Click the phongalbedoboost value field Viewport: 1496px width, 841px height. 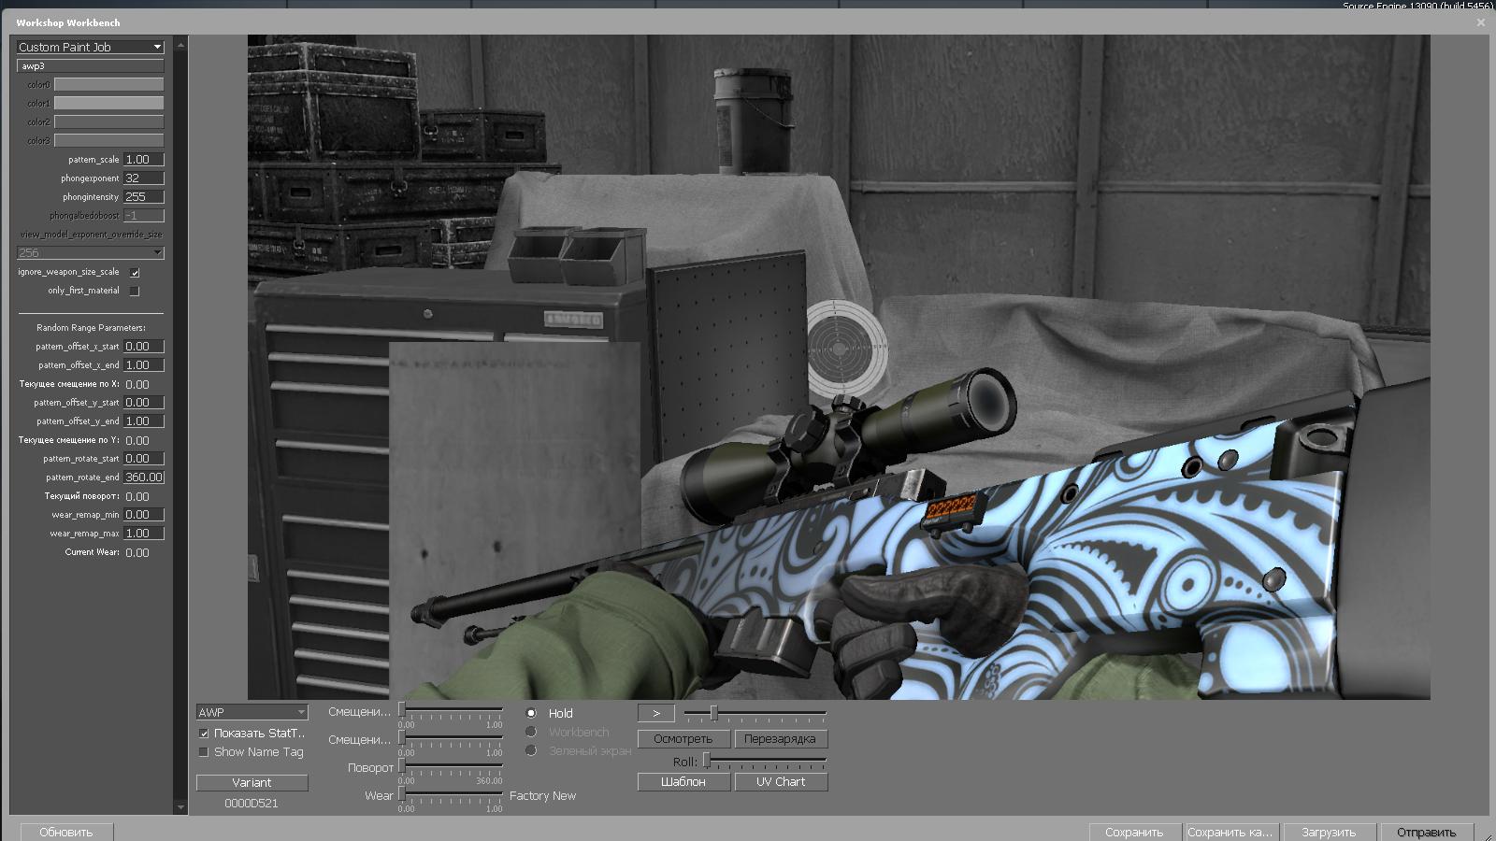pyautogui.click(x=144, y=216)
